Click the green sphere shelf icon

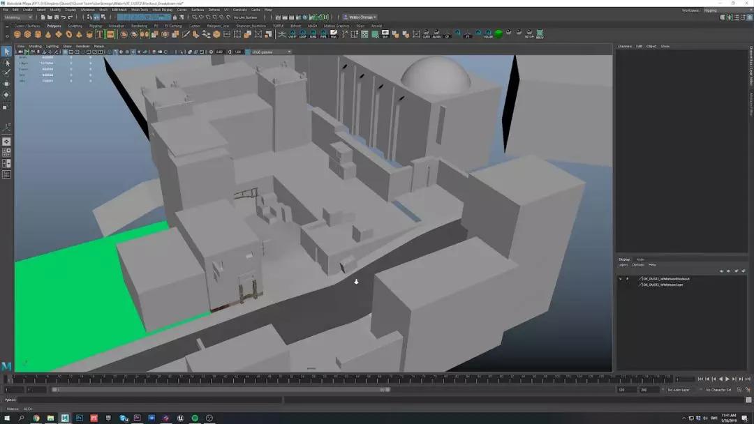498,33
